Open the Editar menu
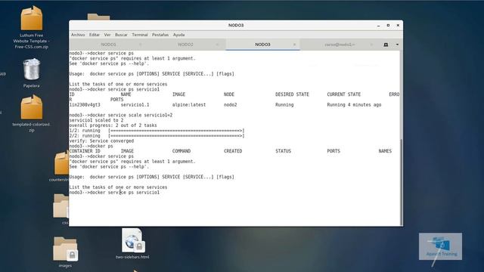The width and height of the screenshot is (484, 272). [94, 35]
